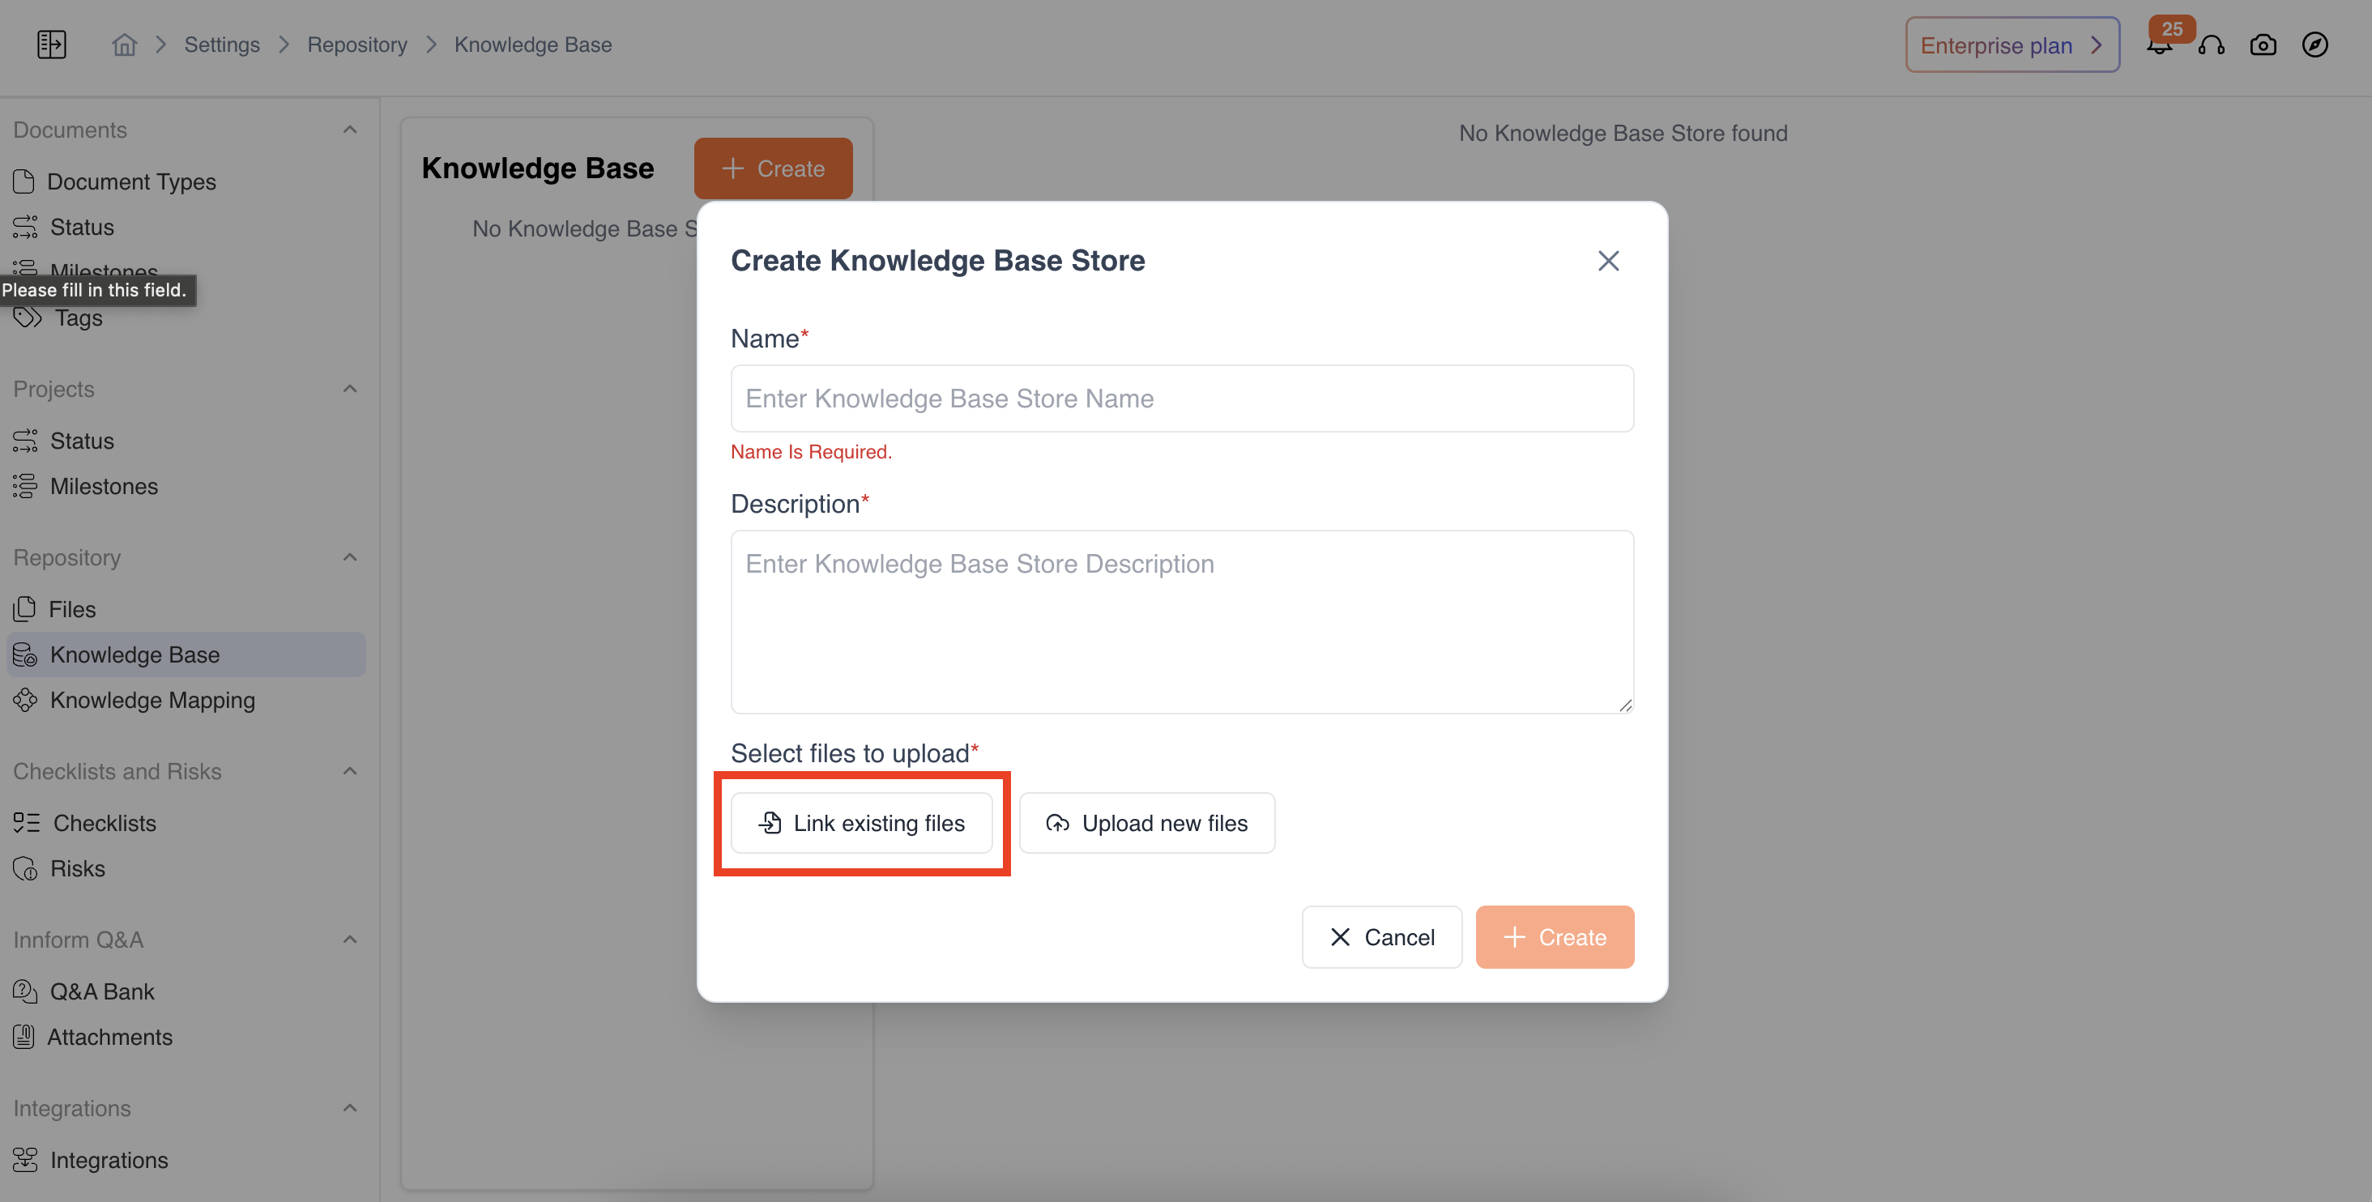Open the Enterprise plan button
2372x1202 pixels.
point(2012,45)
